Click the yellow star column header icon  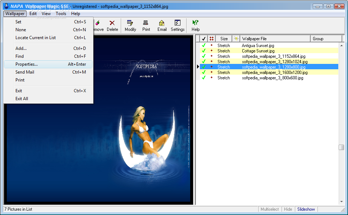tap(236, 38)
